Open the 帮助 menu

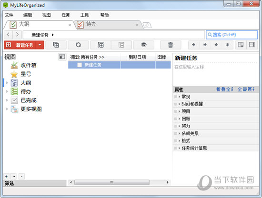pyautogui.click(x=104, y=15)
